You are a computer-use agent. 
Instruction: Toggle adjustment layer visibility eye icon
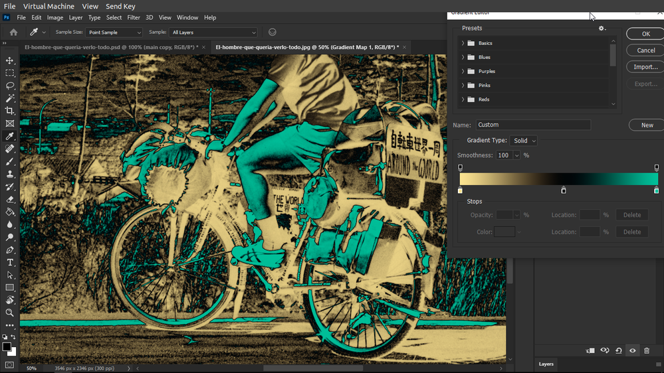tap(633, 350)
